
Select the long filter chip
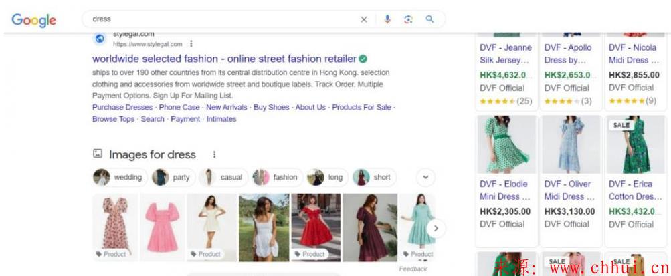coord(327,177)
